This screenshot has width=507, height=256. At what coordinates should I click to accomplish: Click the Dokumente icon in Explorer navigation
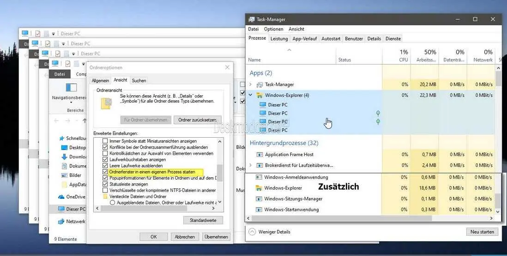tap(64, 166)
